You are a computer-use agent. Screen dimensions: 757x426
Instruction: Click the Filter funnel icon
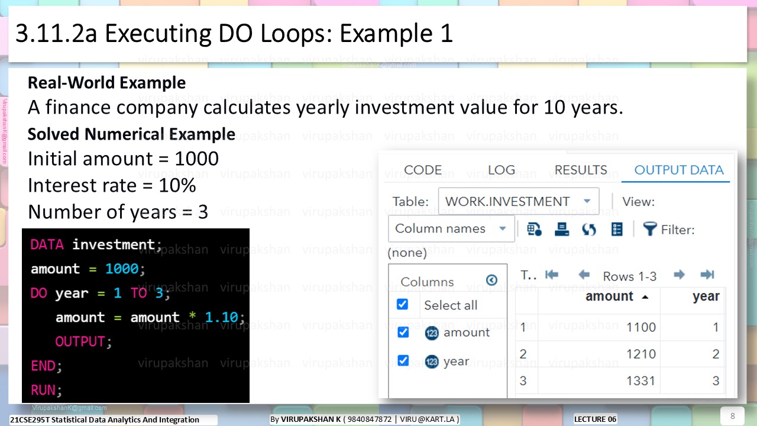650,229
